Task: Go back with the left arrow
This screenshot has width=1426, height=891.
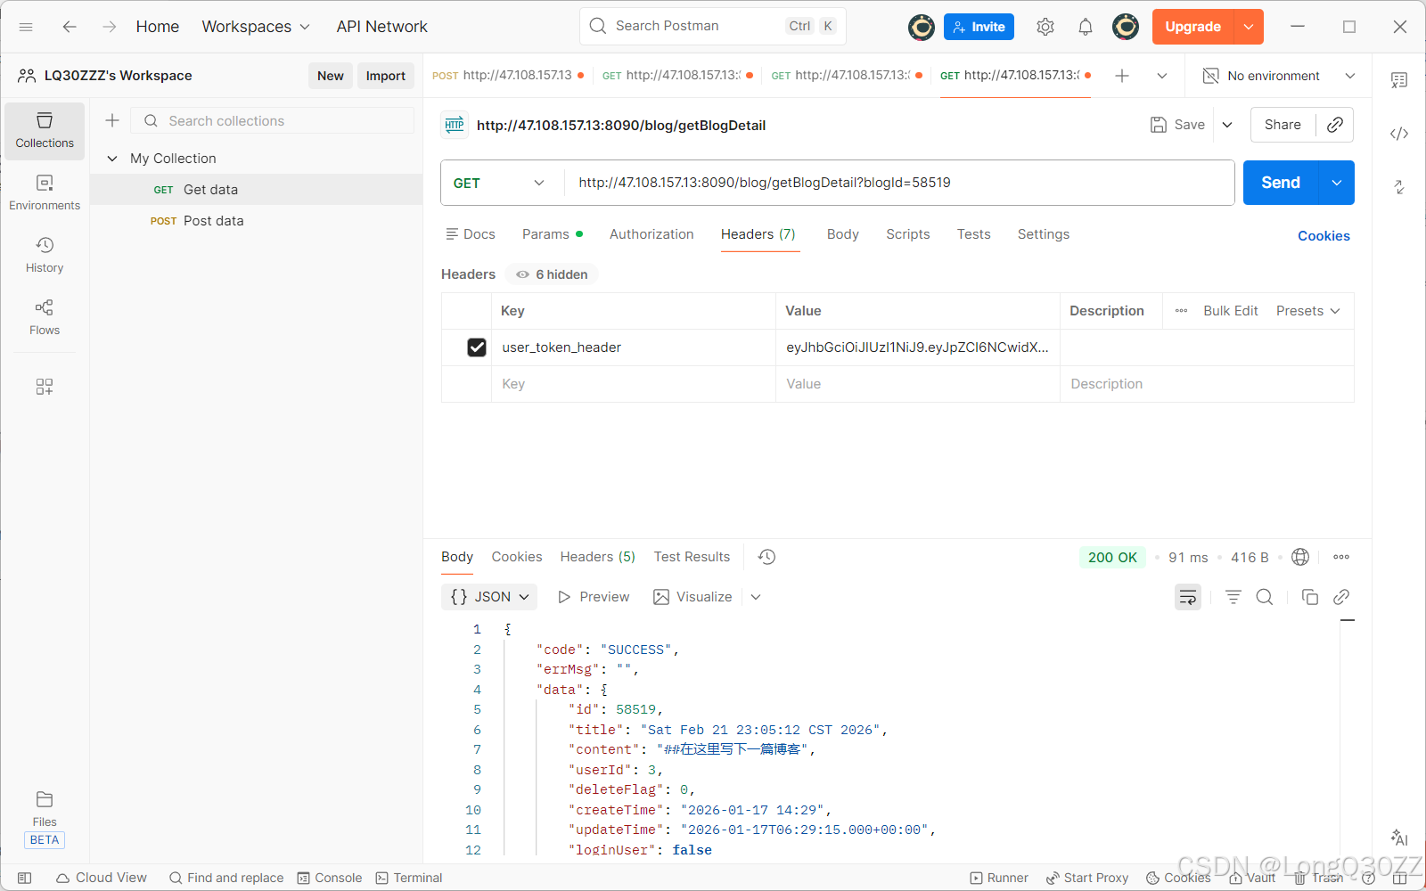Action: [x=70, y=27]
